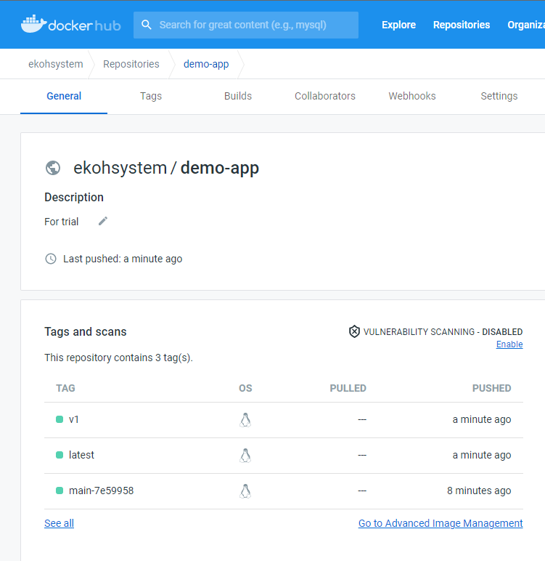
Task: Edit description with the pencil icon
Action: point(103,221)
